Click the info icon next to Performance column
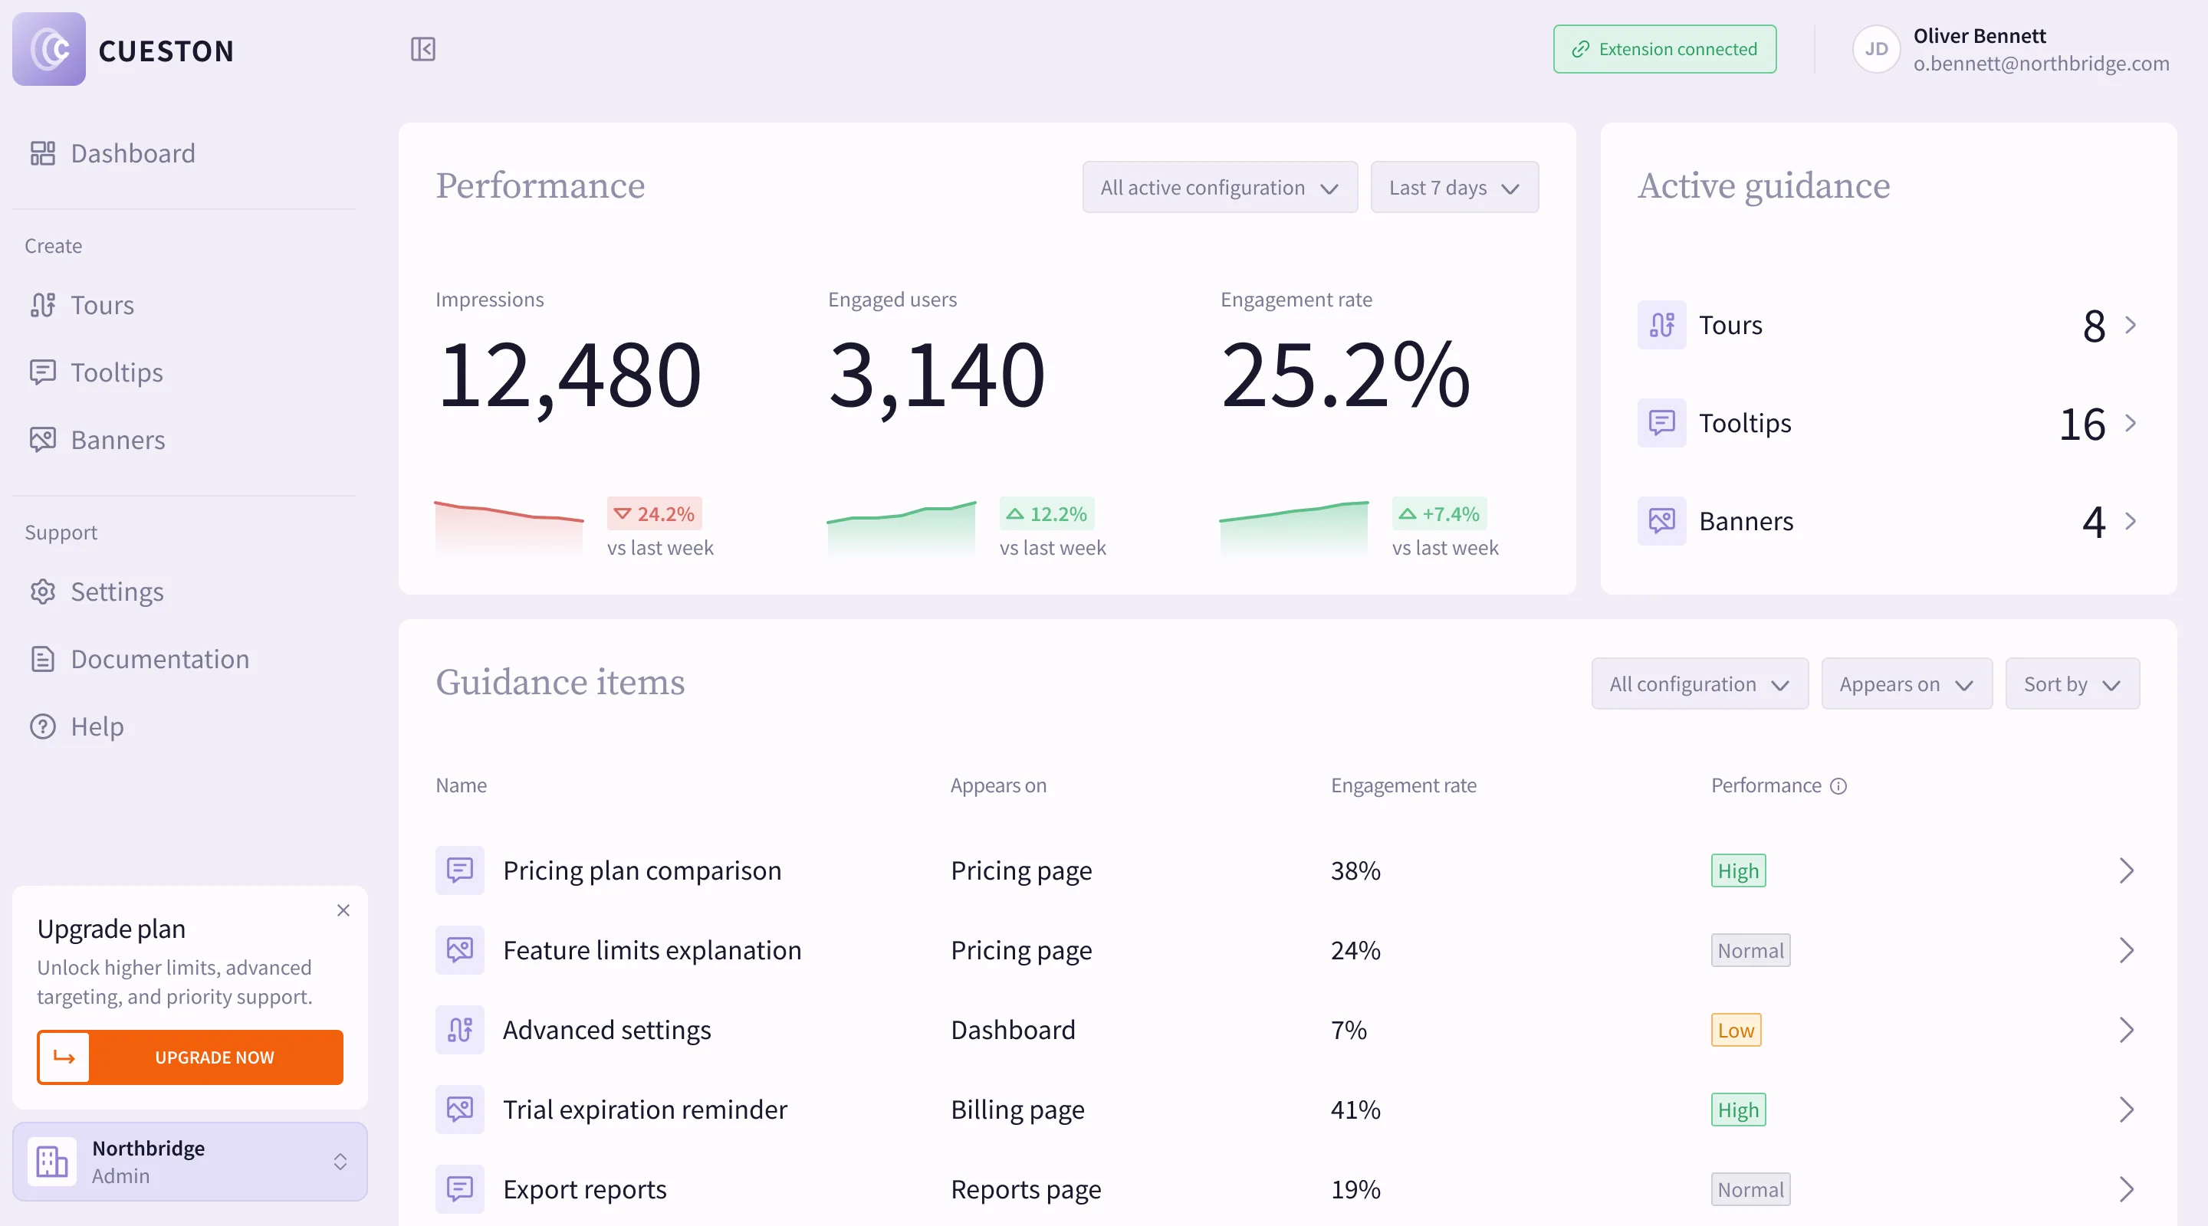2208x1226 pixels. pyautogui.click(x=1838, y=785)
